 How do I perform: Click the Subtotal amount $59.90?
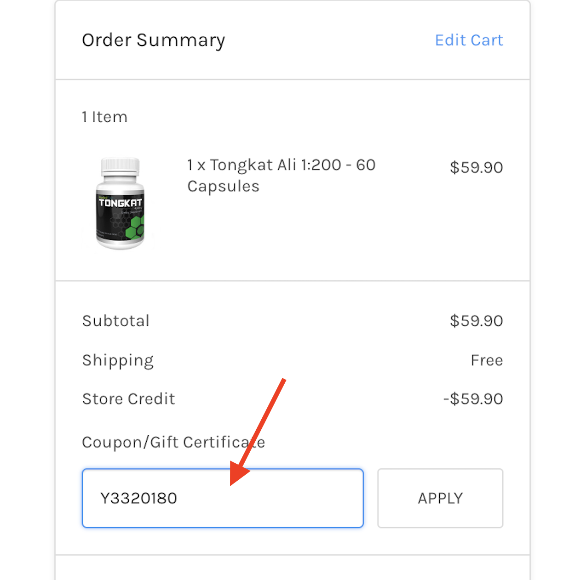(x=476, y=321)
